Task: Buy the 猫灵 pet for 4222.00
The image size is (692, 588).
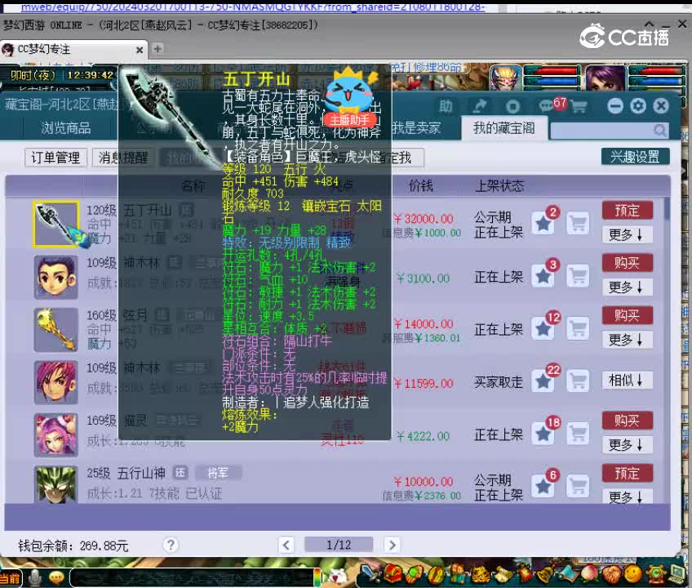Action: 627,420
